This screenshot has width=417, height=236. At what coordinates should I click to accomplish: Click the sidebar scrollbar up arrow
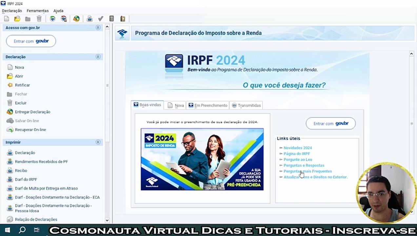pyautogui.click(x=107, y=27)
